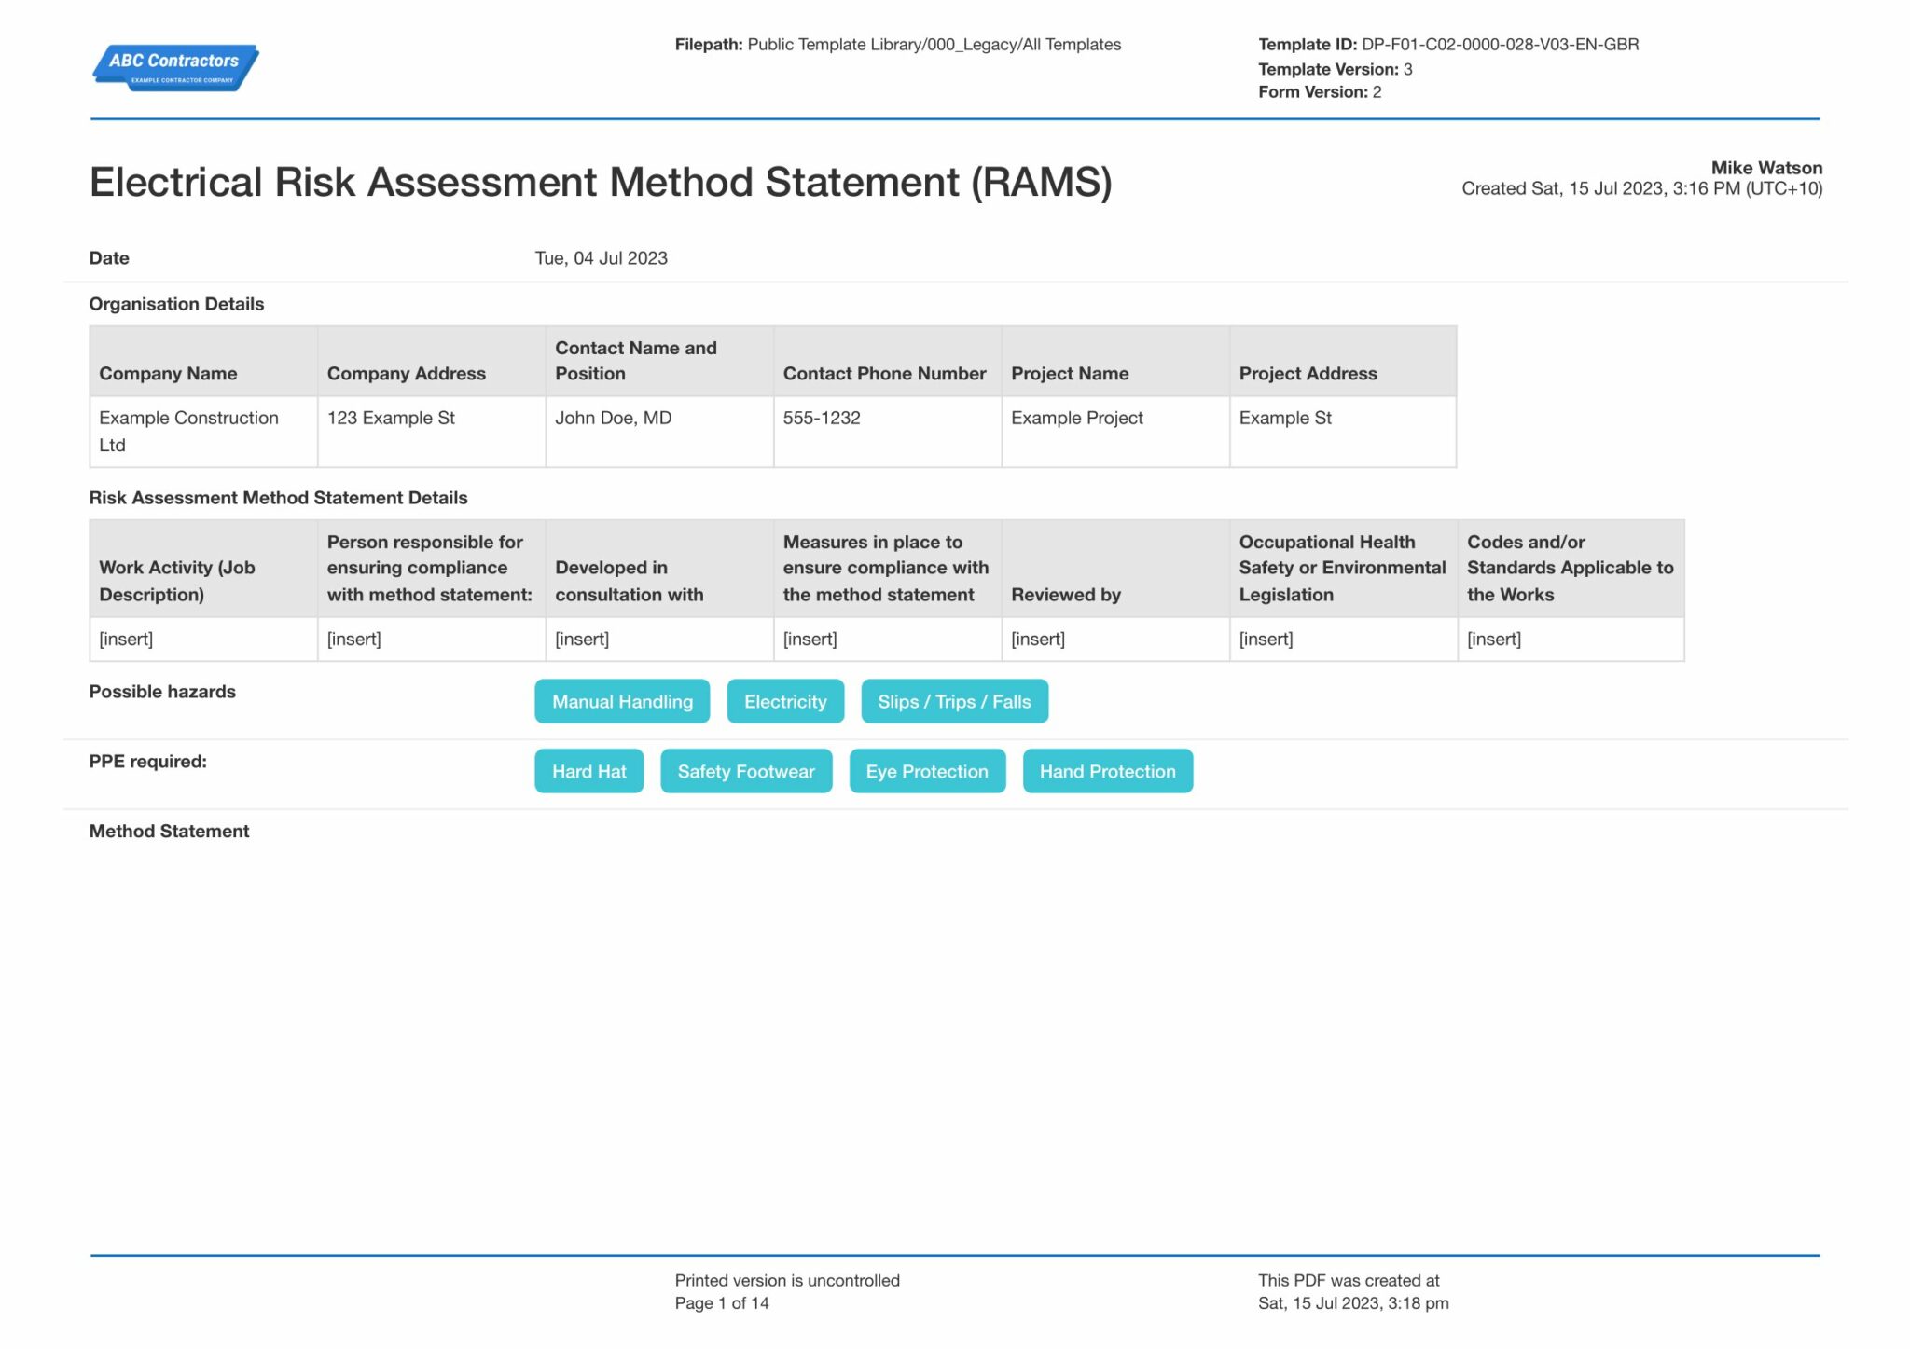This screenshot has height=1349, width=1910.
Task: Select the Hard Hat PPE tag
Action: click(x=588, y=771)
